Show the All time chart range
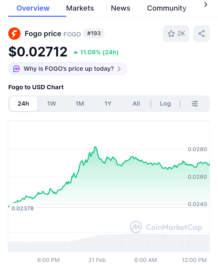Viewport: 218px width, 265px height. [136, 104]
